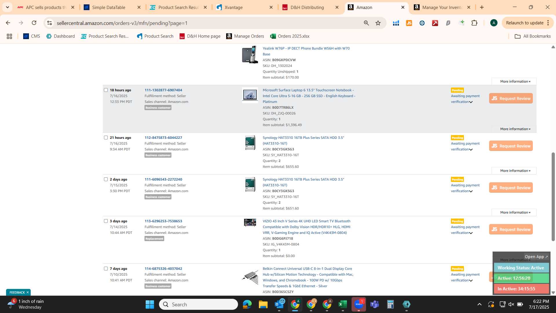Open the Chrome apps grid in the bookmarks bar

pyautogui.click(x=9, y=36)
